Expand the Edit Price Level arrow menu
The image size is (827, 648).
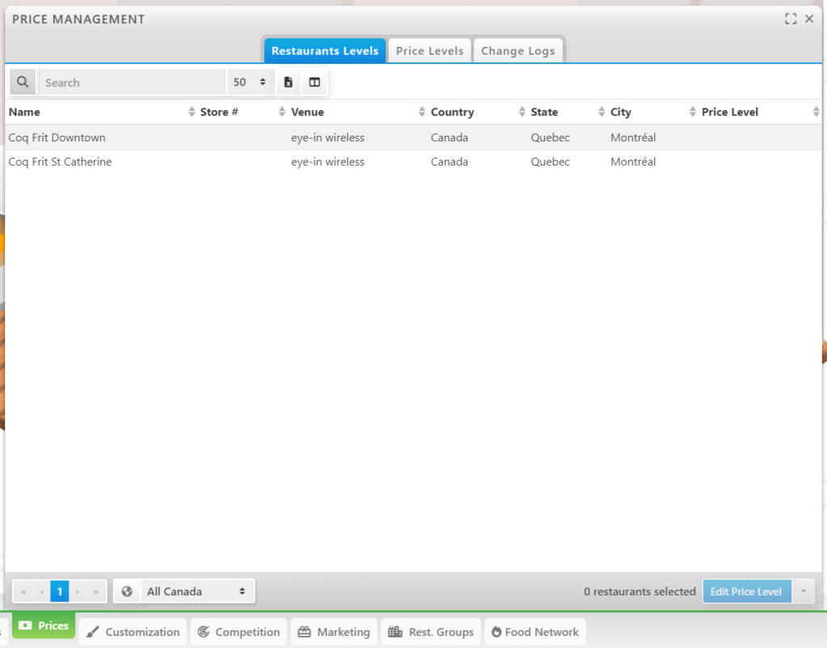tap(804, 591)
